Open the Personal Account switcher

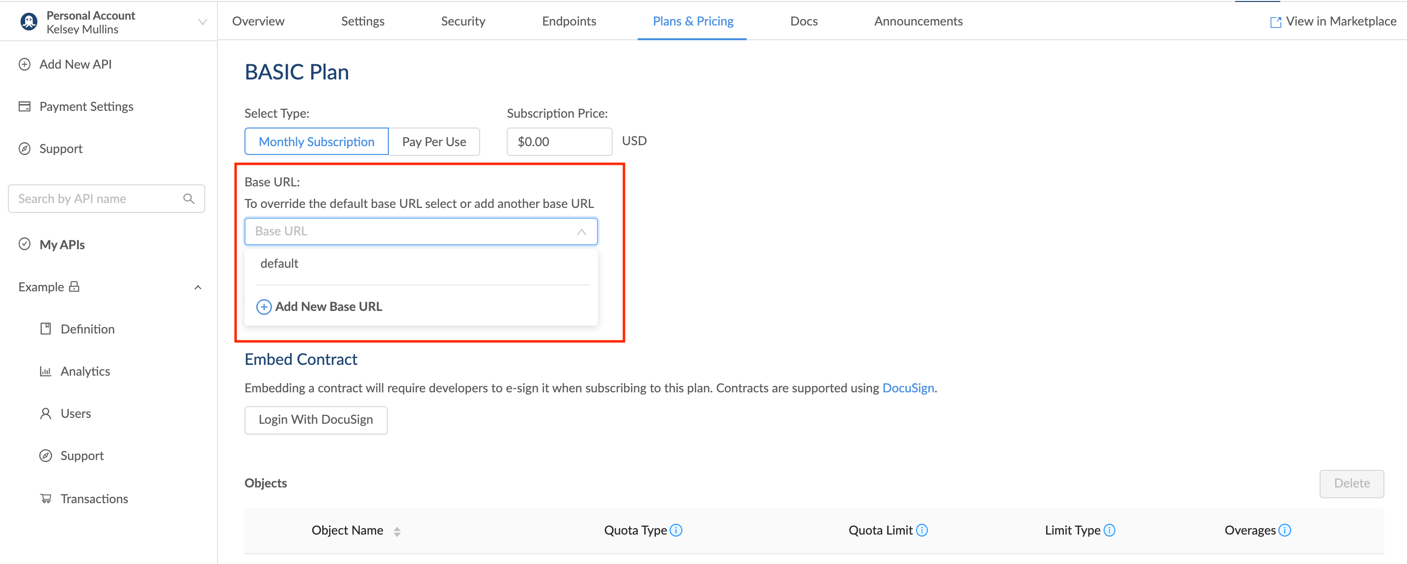pyautogui.click(x=202, y=22)
